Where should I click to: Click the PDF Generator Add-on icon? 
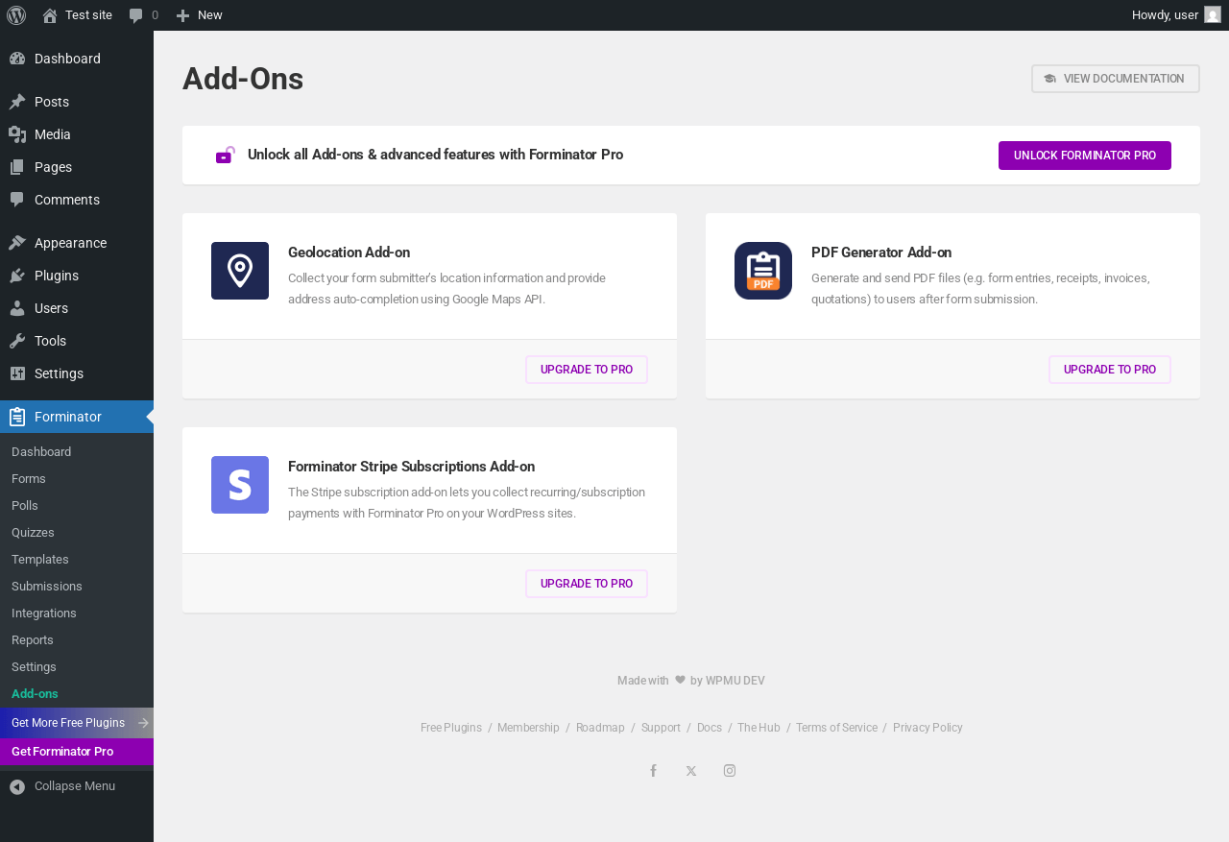point(763,271)
